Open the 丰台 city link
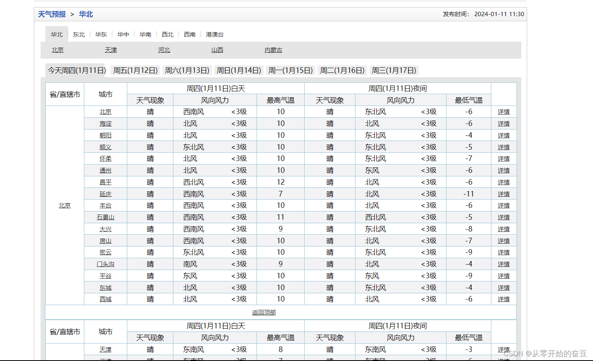 point(105,205)
